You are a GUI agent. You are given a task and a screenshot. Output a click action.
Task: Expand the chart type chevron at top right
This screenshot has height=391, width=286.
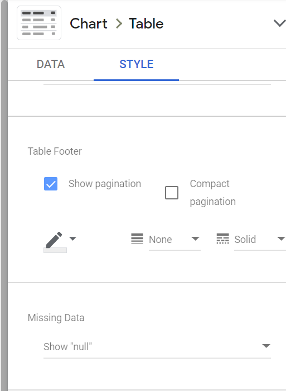pos(279,23)
